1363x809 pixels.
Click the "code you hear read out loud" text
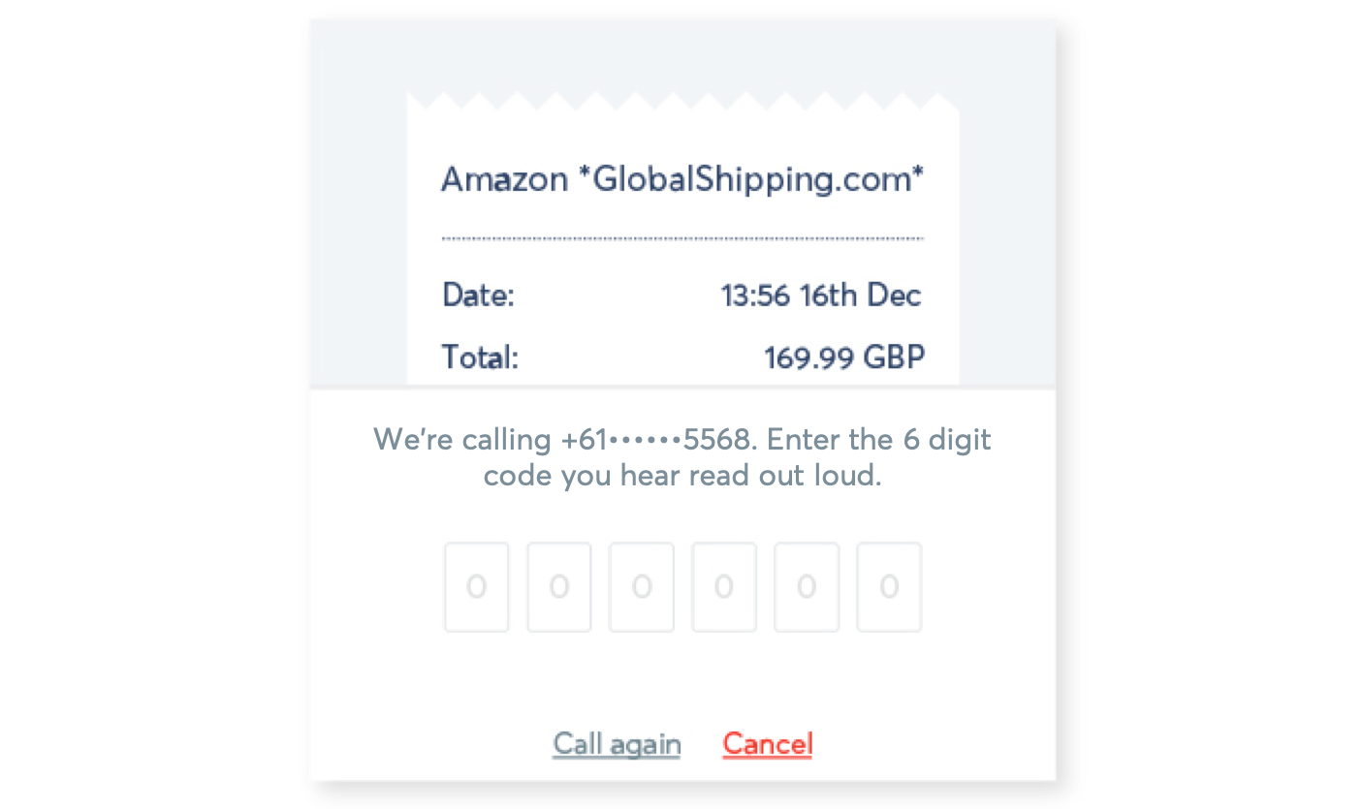[682, 477]
